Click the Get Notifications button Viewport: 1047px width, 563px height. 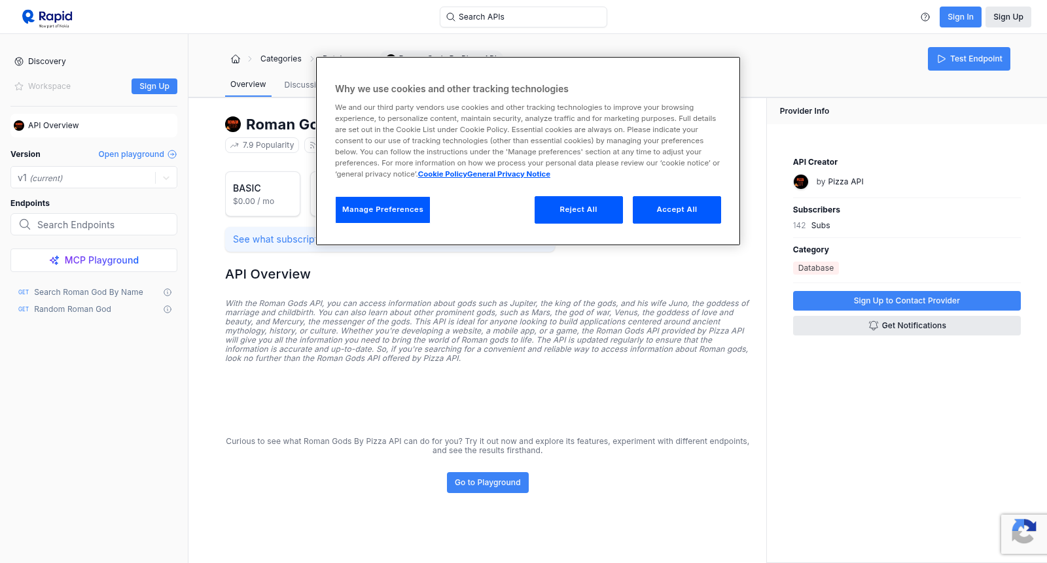pos(906,326)
